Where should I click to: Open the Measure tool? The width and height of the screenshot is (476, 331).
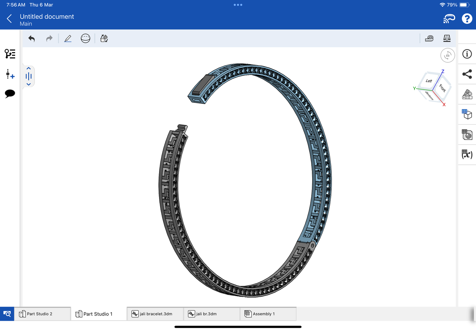tap(429, 39)
